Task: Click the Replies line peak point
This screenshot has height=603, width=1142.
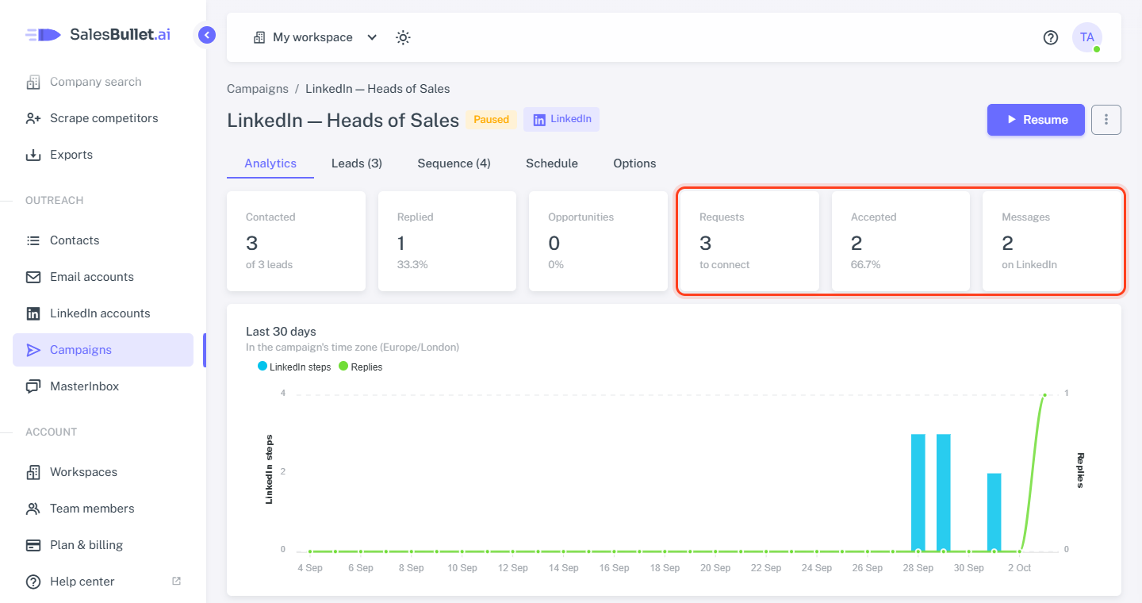Action: [x=1044, y=394]
